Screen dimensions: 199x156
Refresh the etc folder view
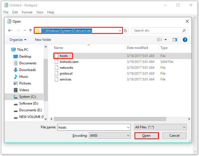click(x=125, y=30)
